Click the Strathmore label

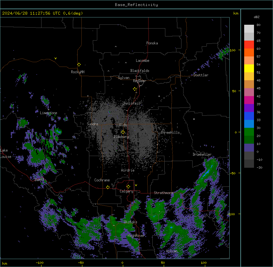coord(163,193)
